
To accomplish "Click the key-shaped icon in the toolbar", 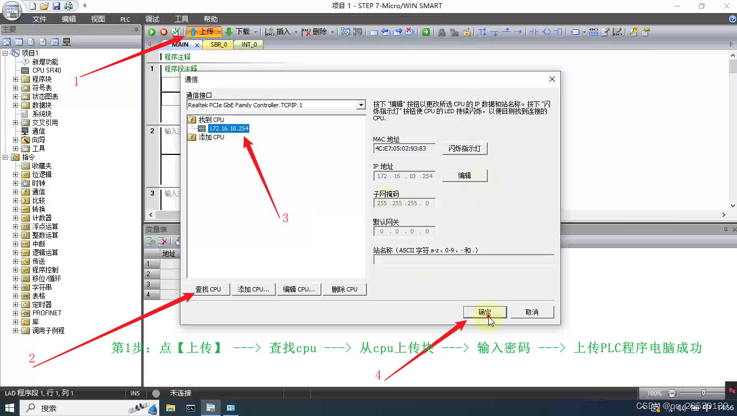I will [x=633, y=32].
